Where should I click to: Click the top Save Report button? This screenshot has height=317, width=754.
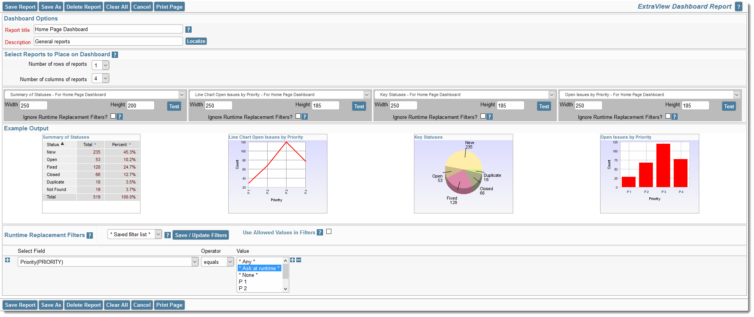point(20,7)
